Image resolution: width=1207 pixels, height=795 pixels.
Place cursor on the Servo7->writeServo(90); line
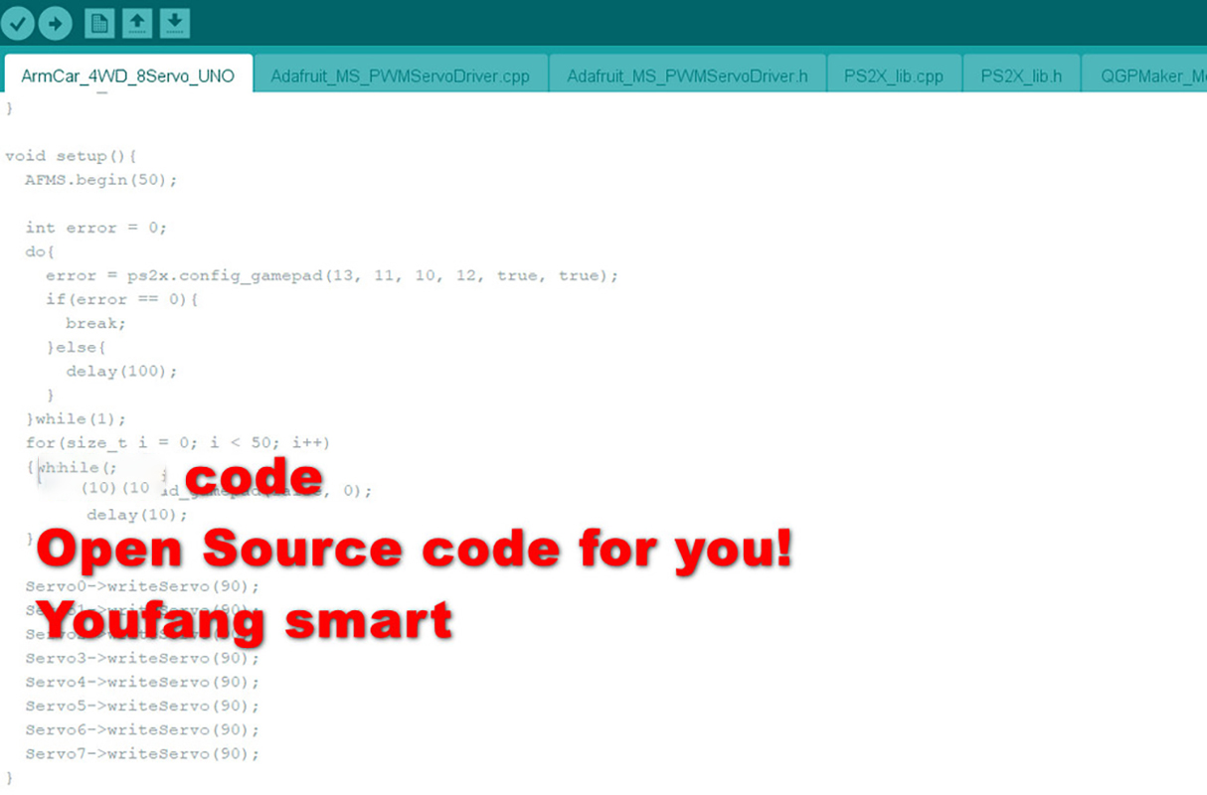tap(142, 753)
